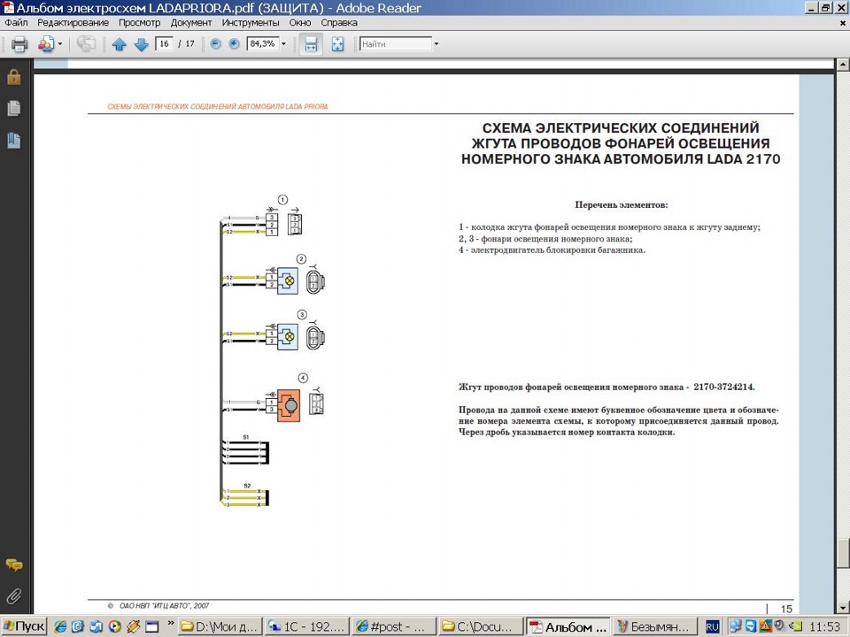Open the Инструменты menu
Image resolution: width=850 pixels, height=637 pixels.
click(251, 23)
